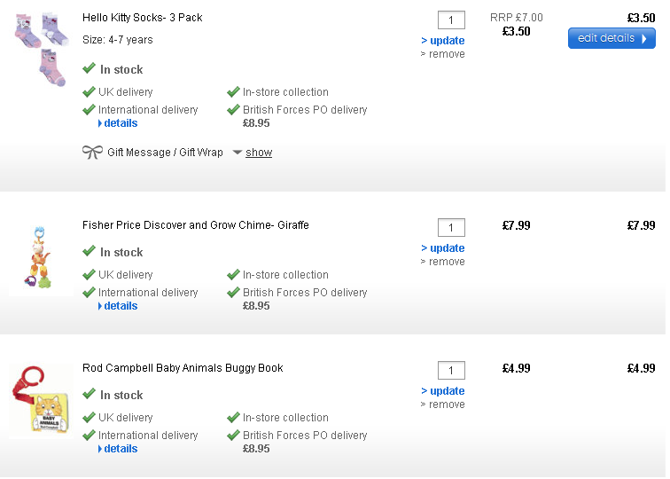Click British Forces PO delivery checkmark for socks
Screen dimensions: 670x479
coord(233,110)
